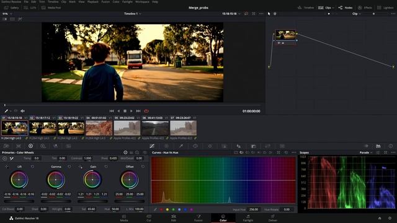397x223 pixels.
Task: Play the clip in reverse
Action: (118, 111)
